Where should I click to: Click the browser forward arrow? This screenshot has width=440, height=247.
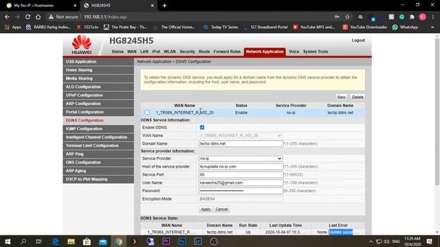[17, 16]
